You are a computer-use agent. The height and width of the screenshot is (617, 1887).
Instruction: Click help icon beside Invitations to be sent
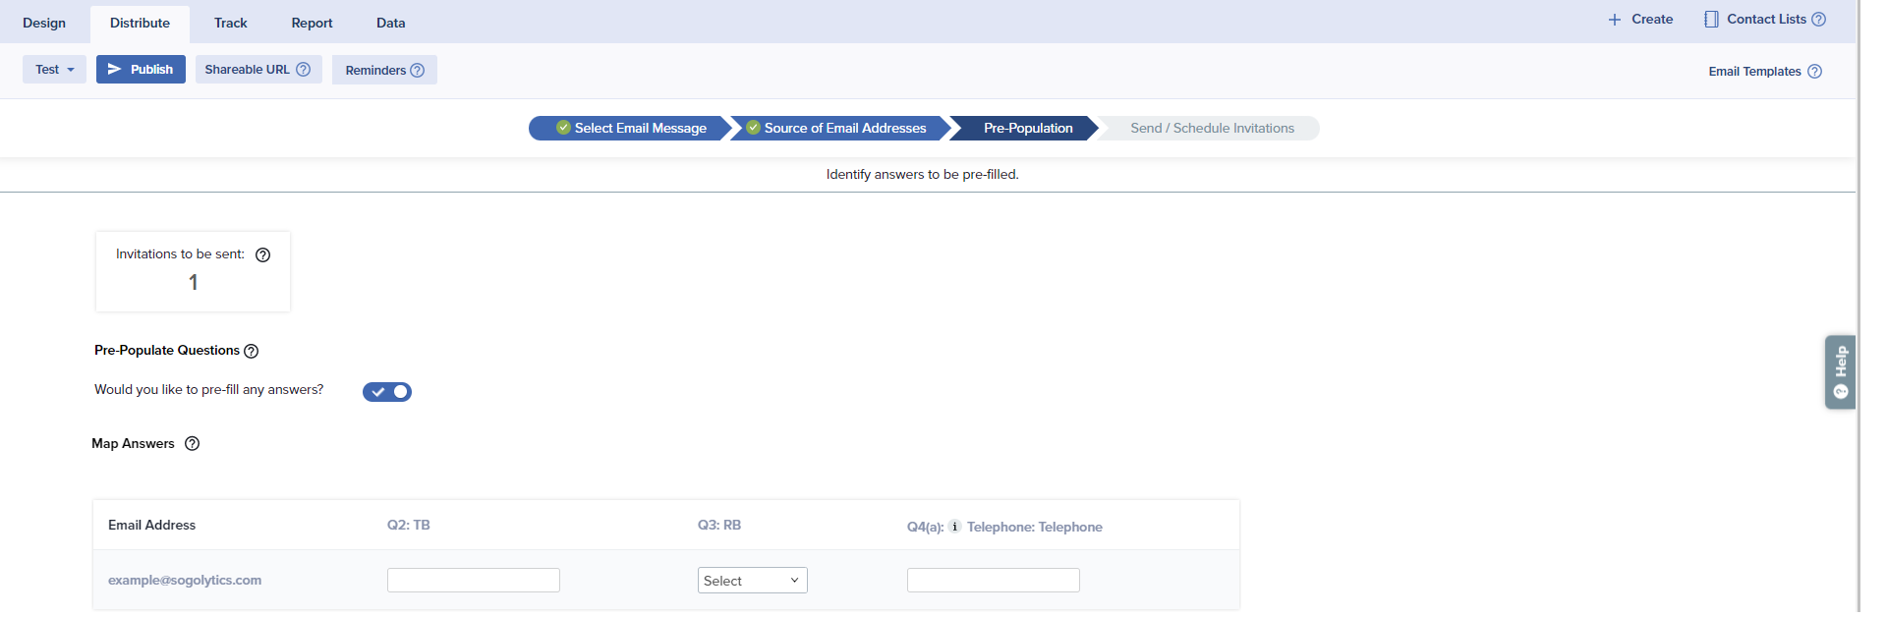click(262, 255)
